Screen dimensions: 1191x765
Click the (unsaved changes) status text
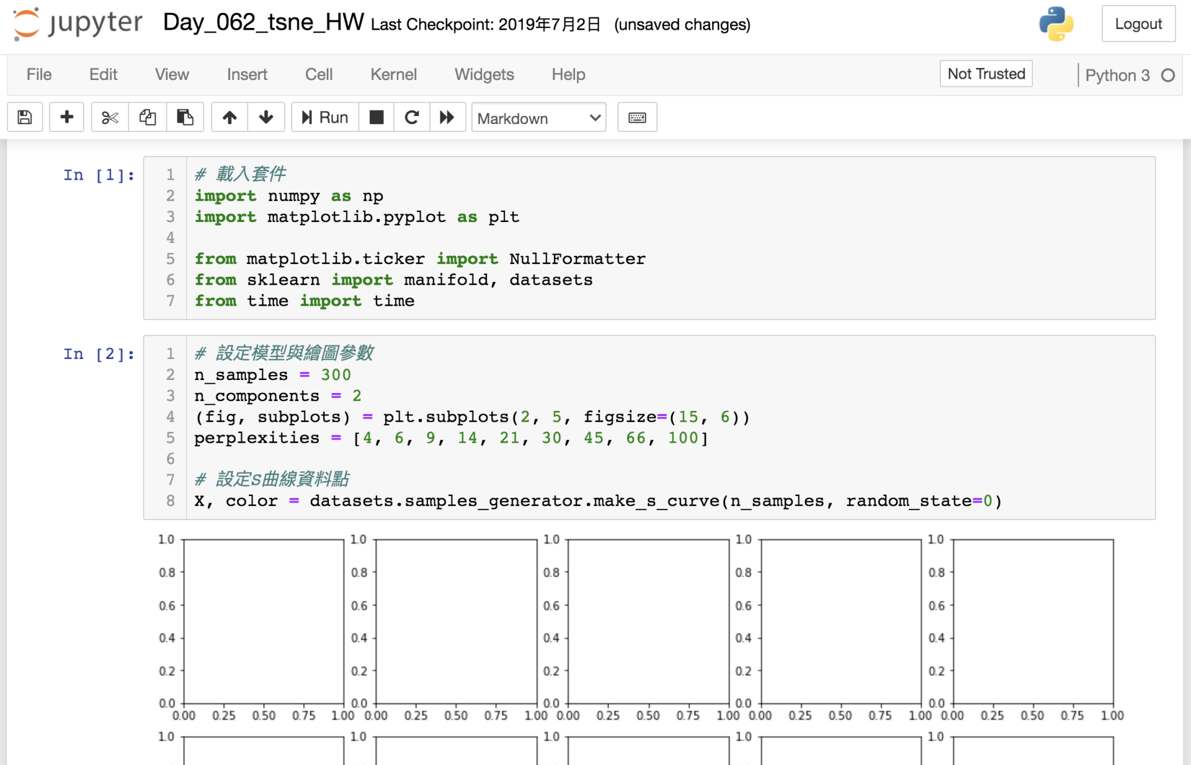pos(682,24)
